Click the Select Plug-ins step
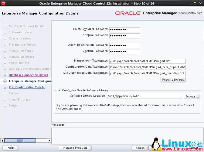 pyautogui.click(x=19, y=63)
